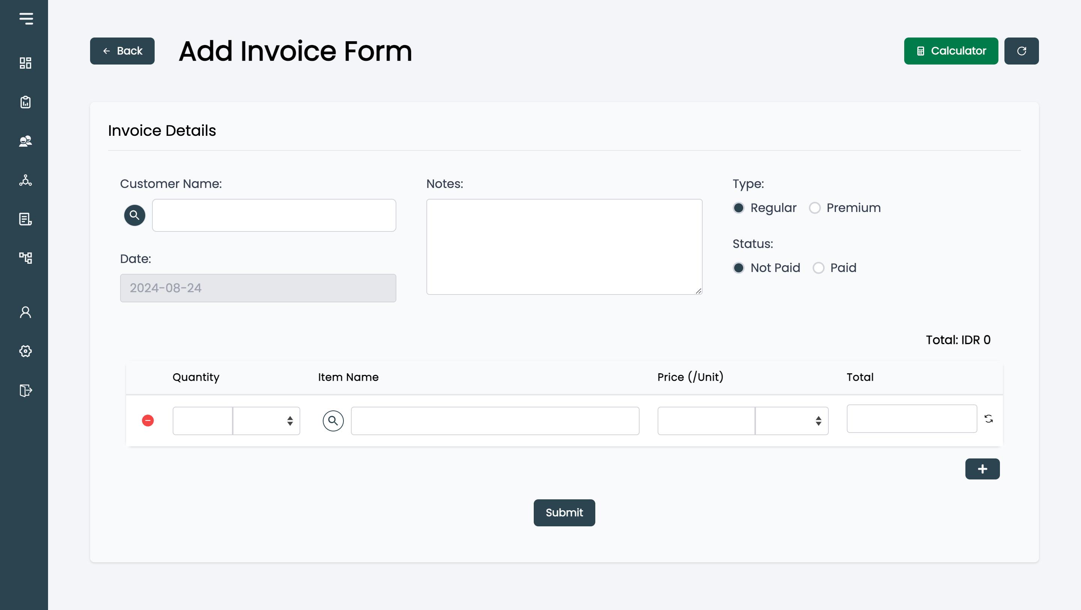Remove the item row with red minus
1081x610 pixels.
tap(148, 421)
